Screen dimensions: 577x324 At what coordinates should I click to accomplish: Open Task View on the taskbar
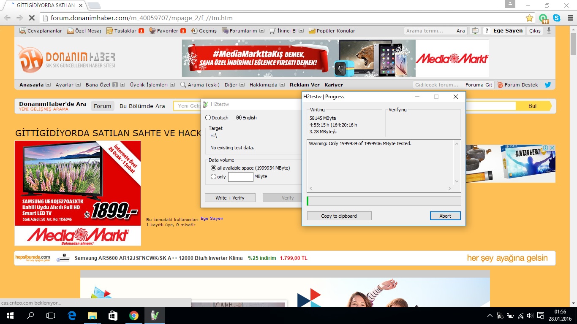click(x=51, y=316)
